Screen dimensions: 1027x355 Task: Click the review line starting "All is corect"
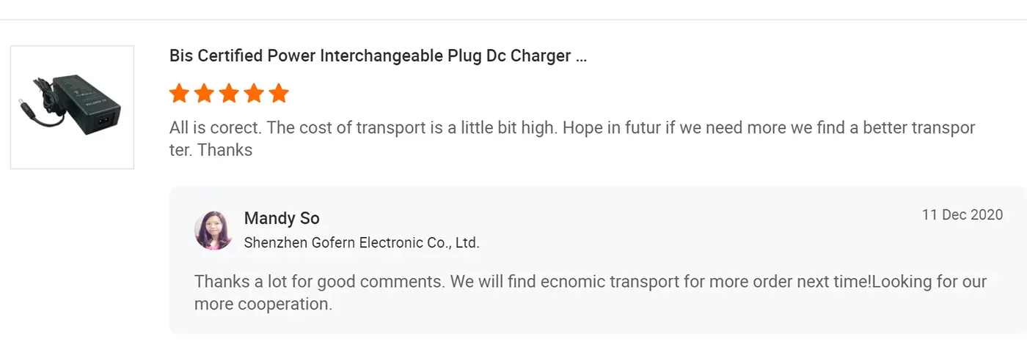pyautogui.click(x=572, y=128)
